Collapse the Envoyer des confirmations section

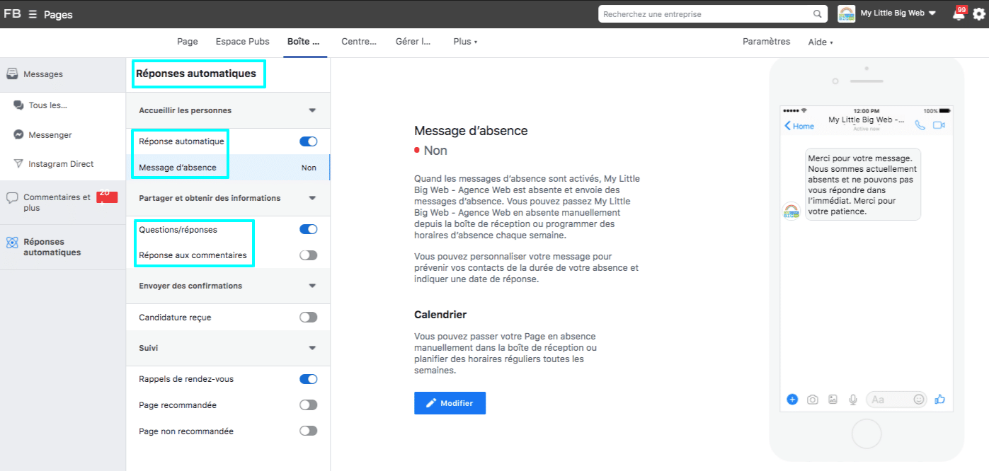click(x=312, y=286)
